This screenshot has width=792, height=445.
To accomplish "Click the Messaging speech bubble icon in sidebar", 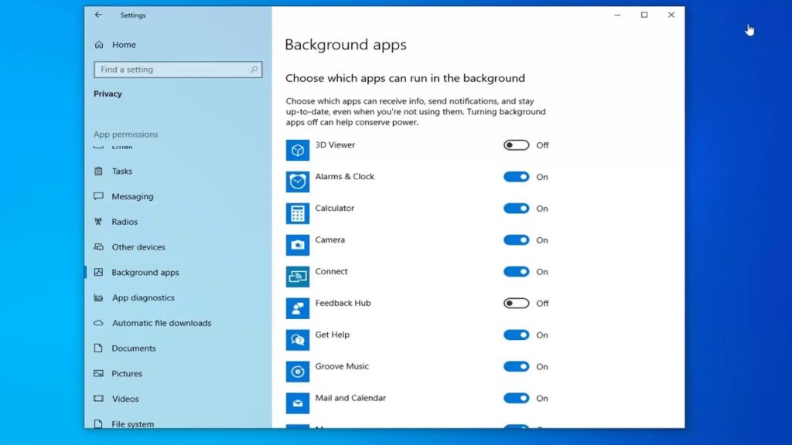I will point(99,196).
